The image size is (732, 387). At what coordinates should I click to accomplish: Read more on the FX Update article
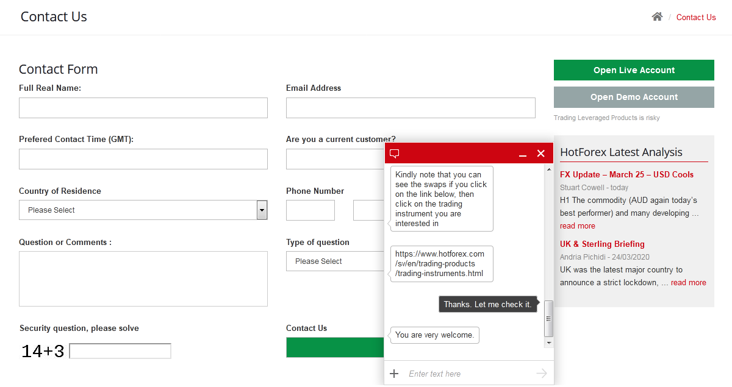click(x=577, y=226)
